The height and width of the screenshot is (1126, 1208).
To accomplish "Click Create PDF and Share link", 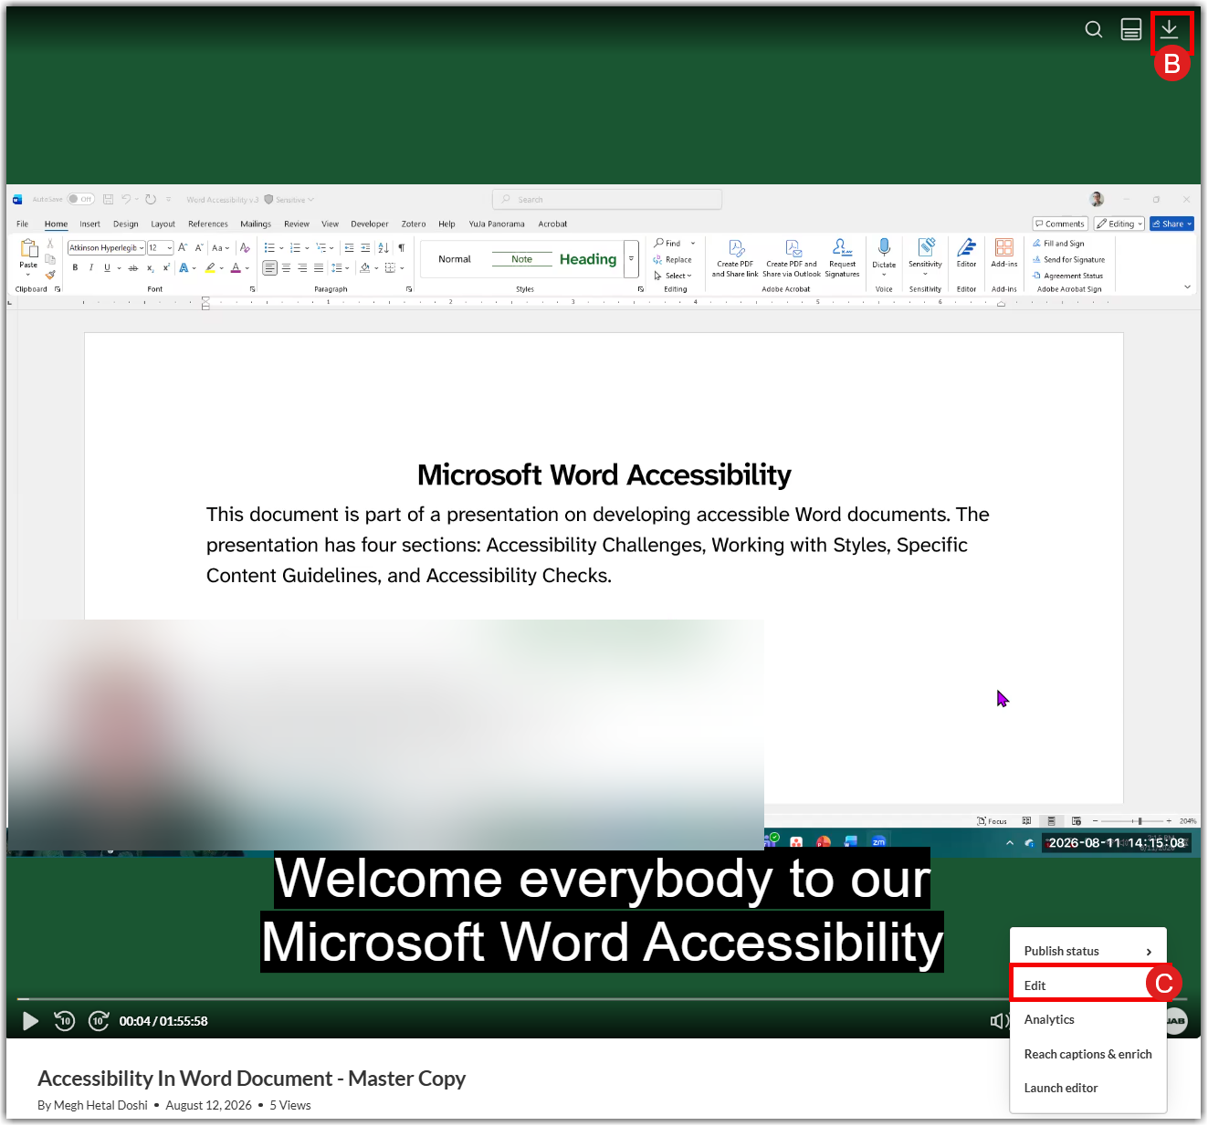I will 735,258.
